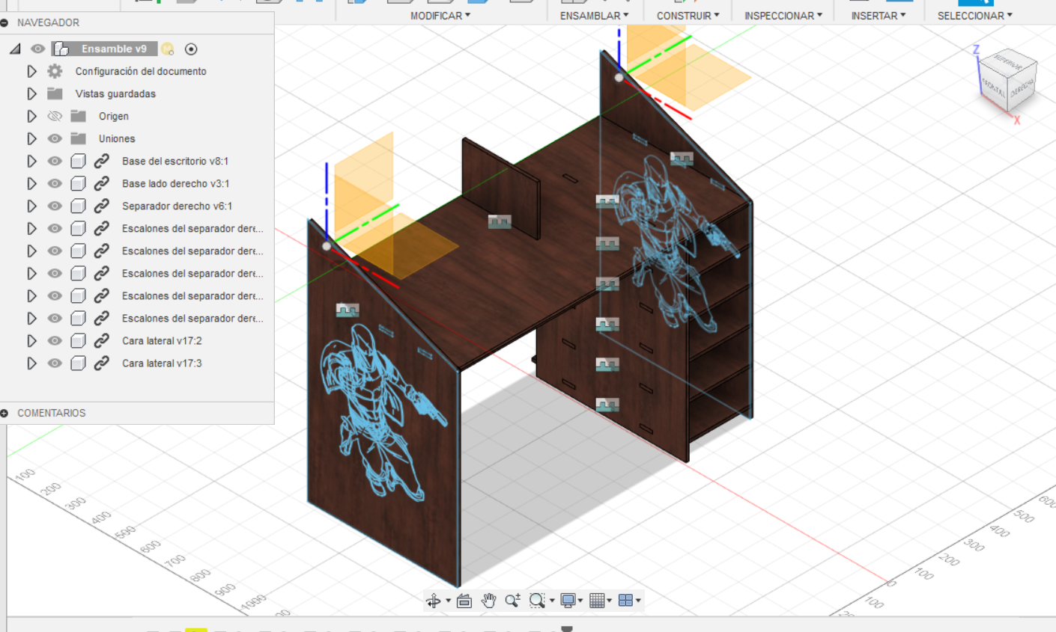The height and width of the screenshot is (632, 1056).
Task: Expand the COMENTARIOS panel
Action: 4,413
